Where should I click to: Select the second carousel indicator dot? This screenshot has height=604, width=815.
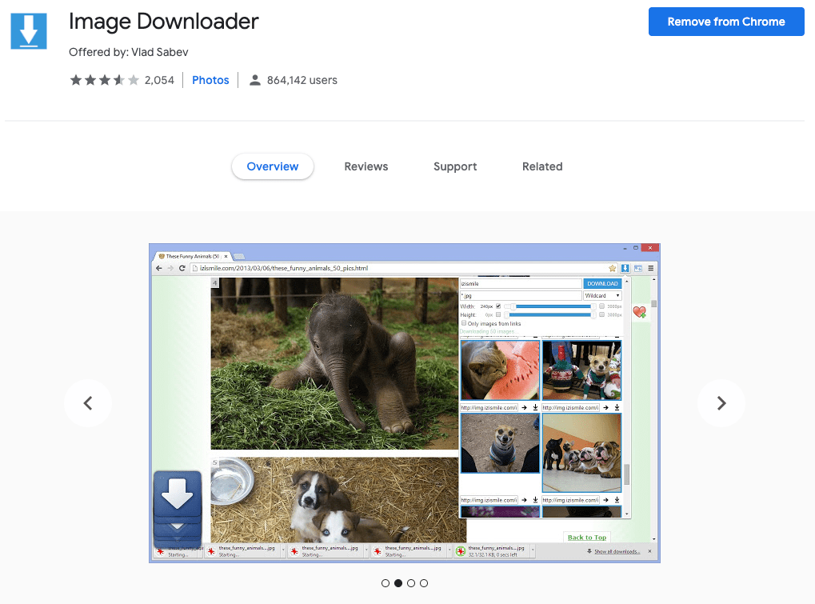[398, 583]
